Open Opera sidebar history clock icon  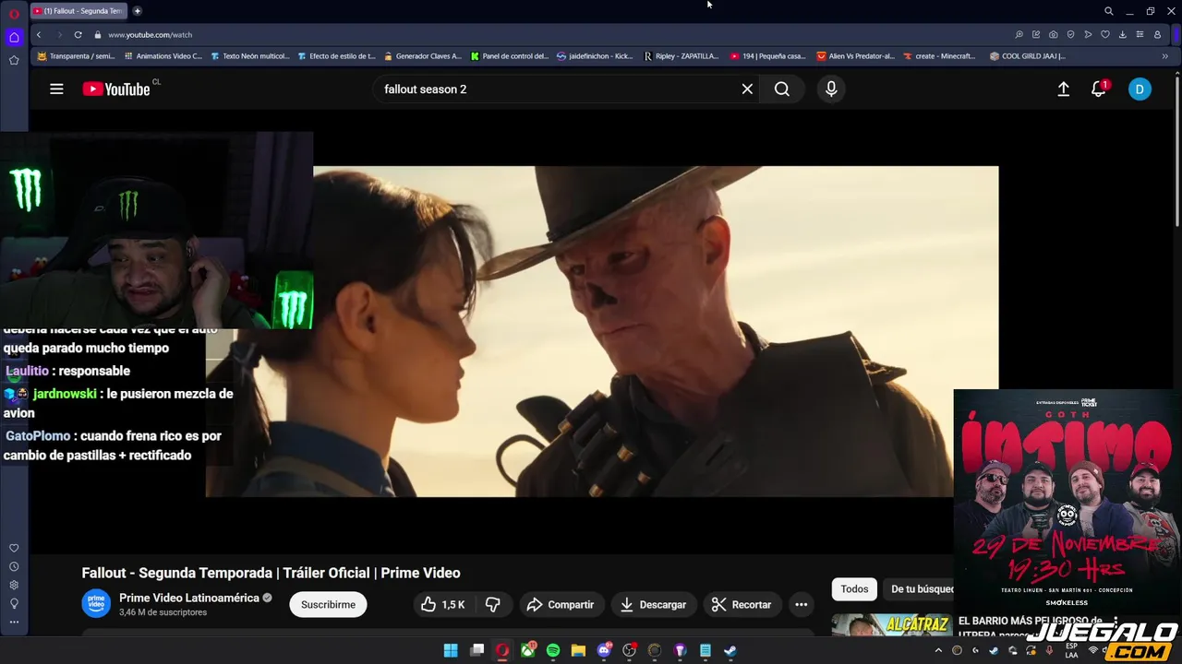click(14, 566)
